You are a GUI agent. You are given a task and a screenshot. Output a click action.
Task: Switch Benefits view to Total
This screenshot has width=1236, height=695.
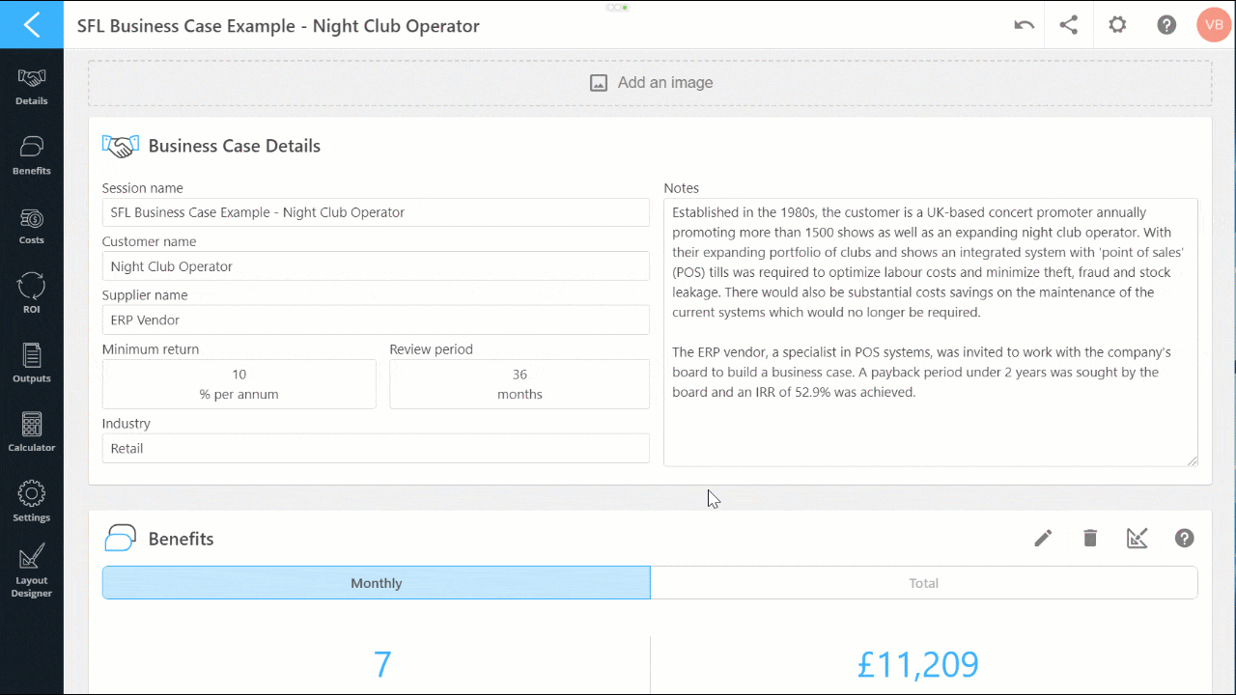(924, 583)
